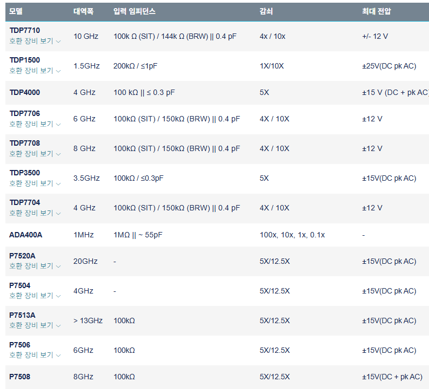This screenshot has height=389, width=429.
Task: Expand 호환 장비 보기 under P7506
Action: point(35,355)
